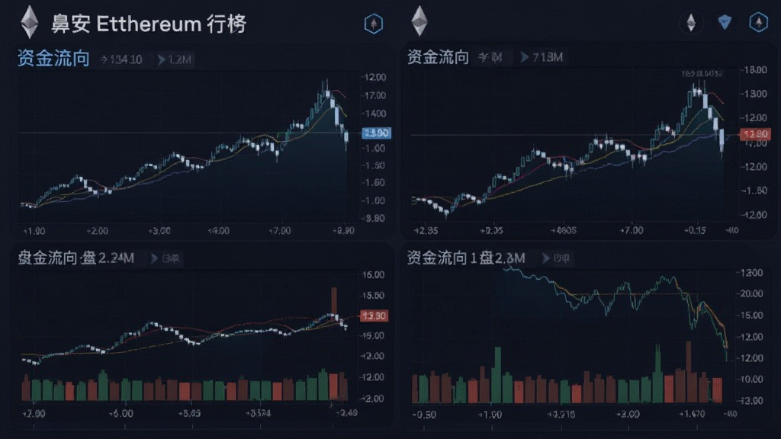Click the hexagon icon in the left panel header
Screen dimensions: 781x439
click(x=373, y=24)
